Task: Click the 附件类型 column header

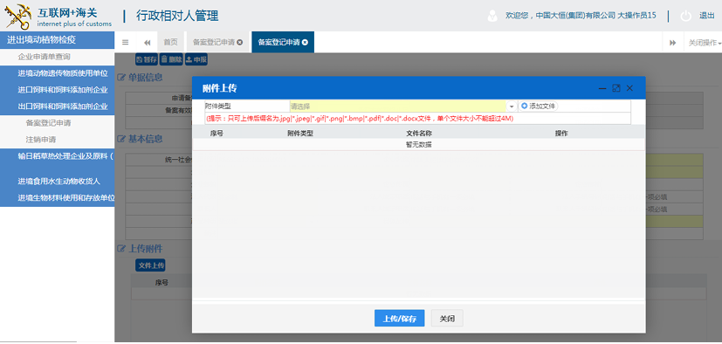Action: [x=300, y=133]
